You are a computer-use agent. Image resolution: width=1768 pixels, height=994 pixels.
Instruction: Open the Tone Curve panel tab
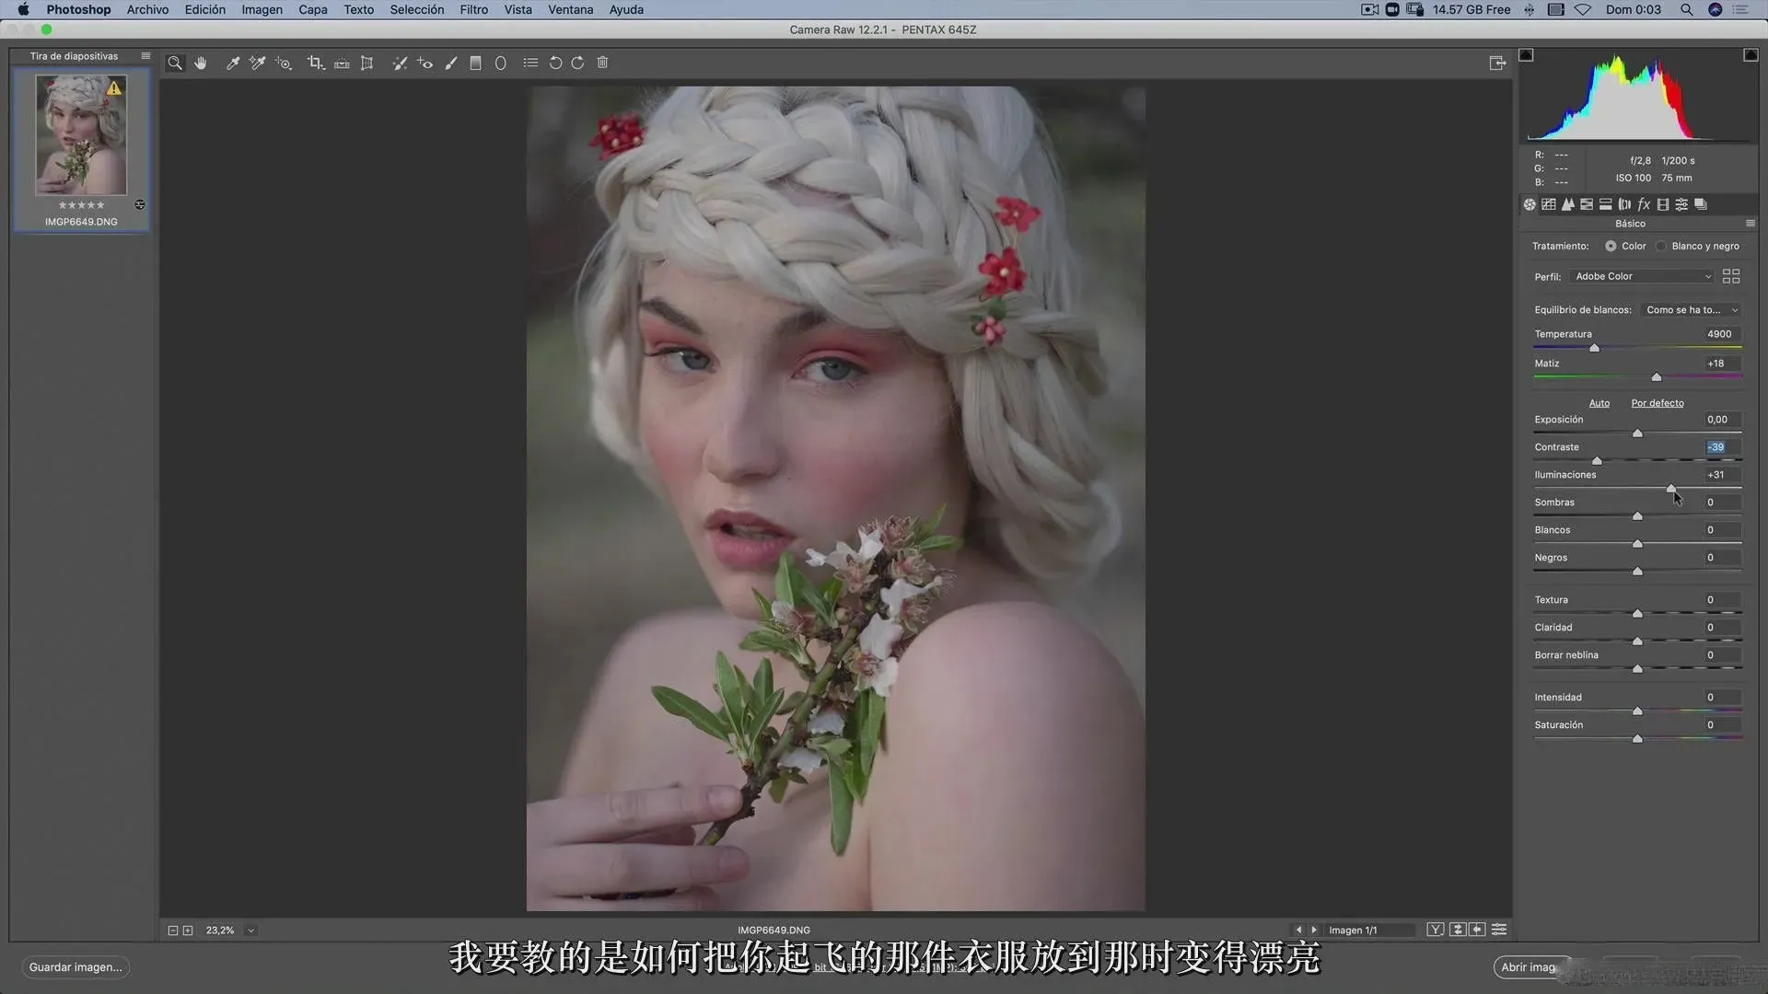pyautogui.click(x=1549, y=204)
